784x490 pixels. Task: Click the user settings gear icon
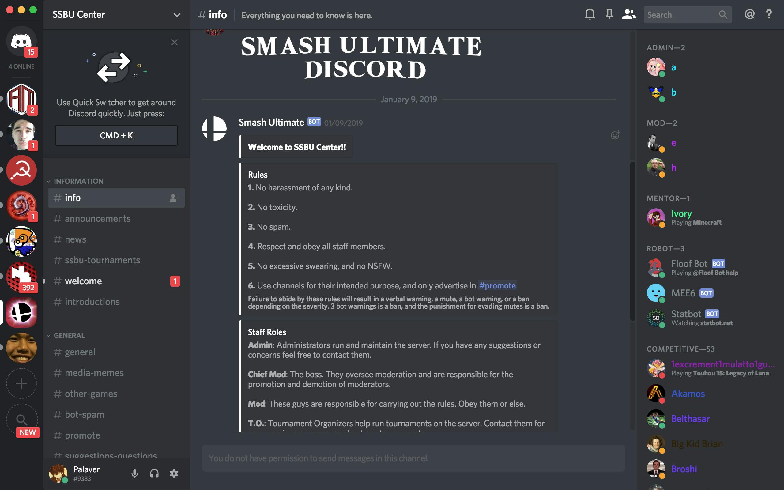click(174, 473)
